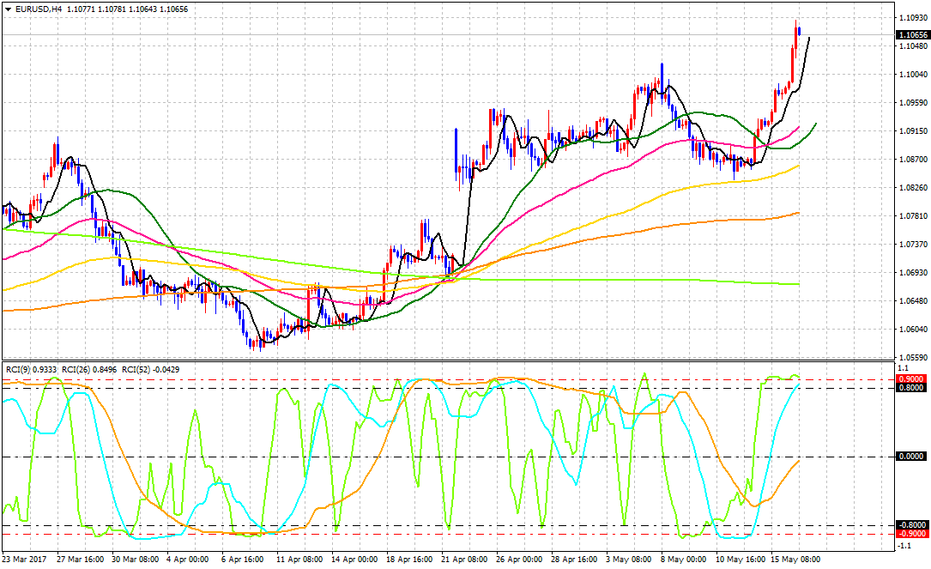
Task: Click the RCI(26) 0.8496 indicator label
Action: click(90, 370)
